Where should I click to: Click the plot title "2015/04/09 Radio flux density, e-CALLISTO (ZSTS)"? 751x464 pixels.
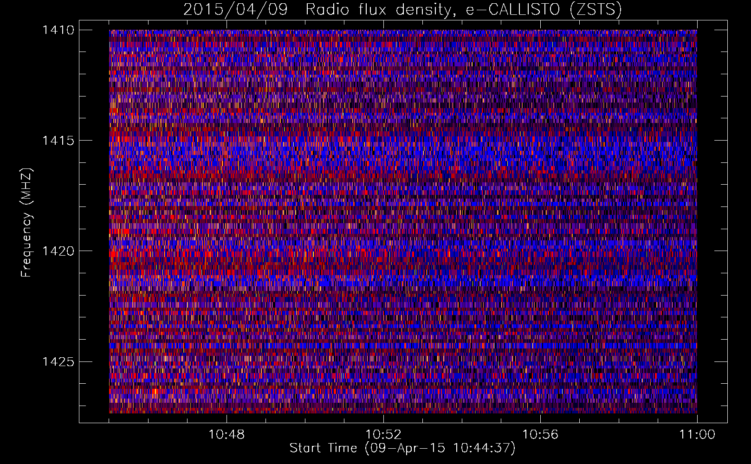coord(402,10)
